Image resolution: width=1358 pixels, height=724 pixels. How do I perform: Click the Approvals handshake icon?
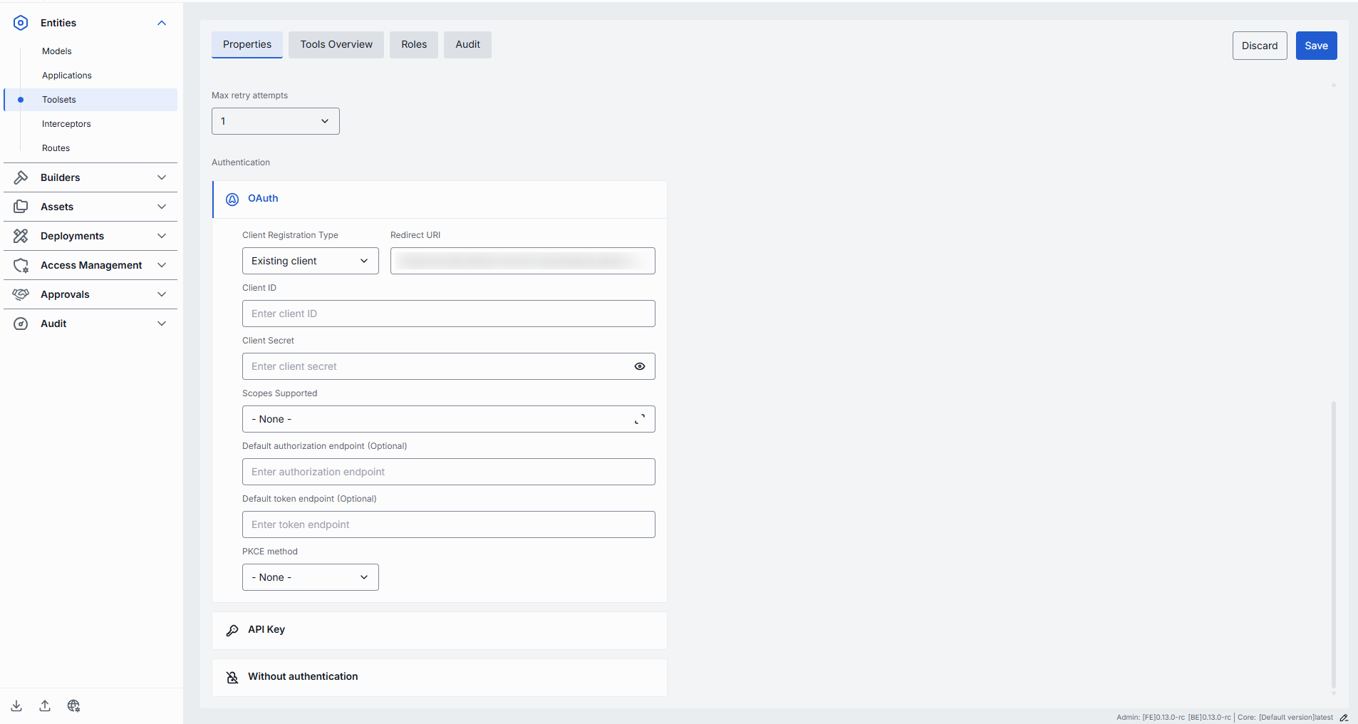(x=21, y=294)
